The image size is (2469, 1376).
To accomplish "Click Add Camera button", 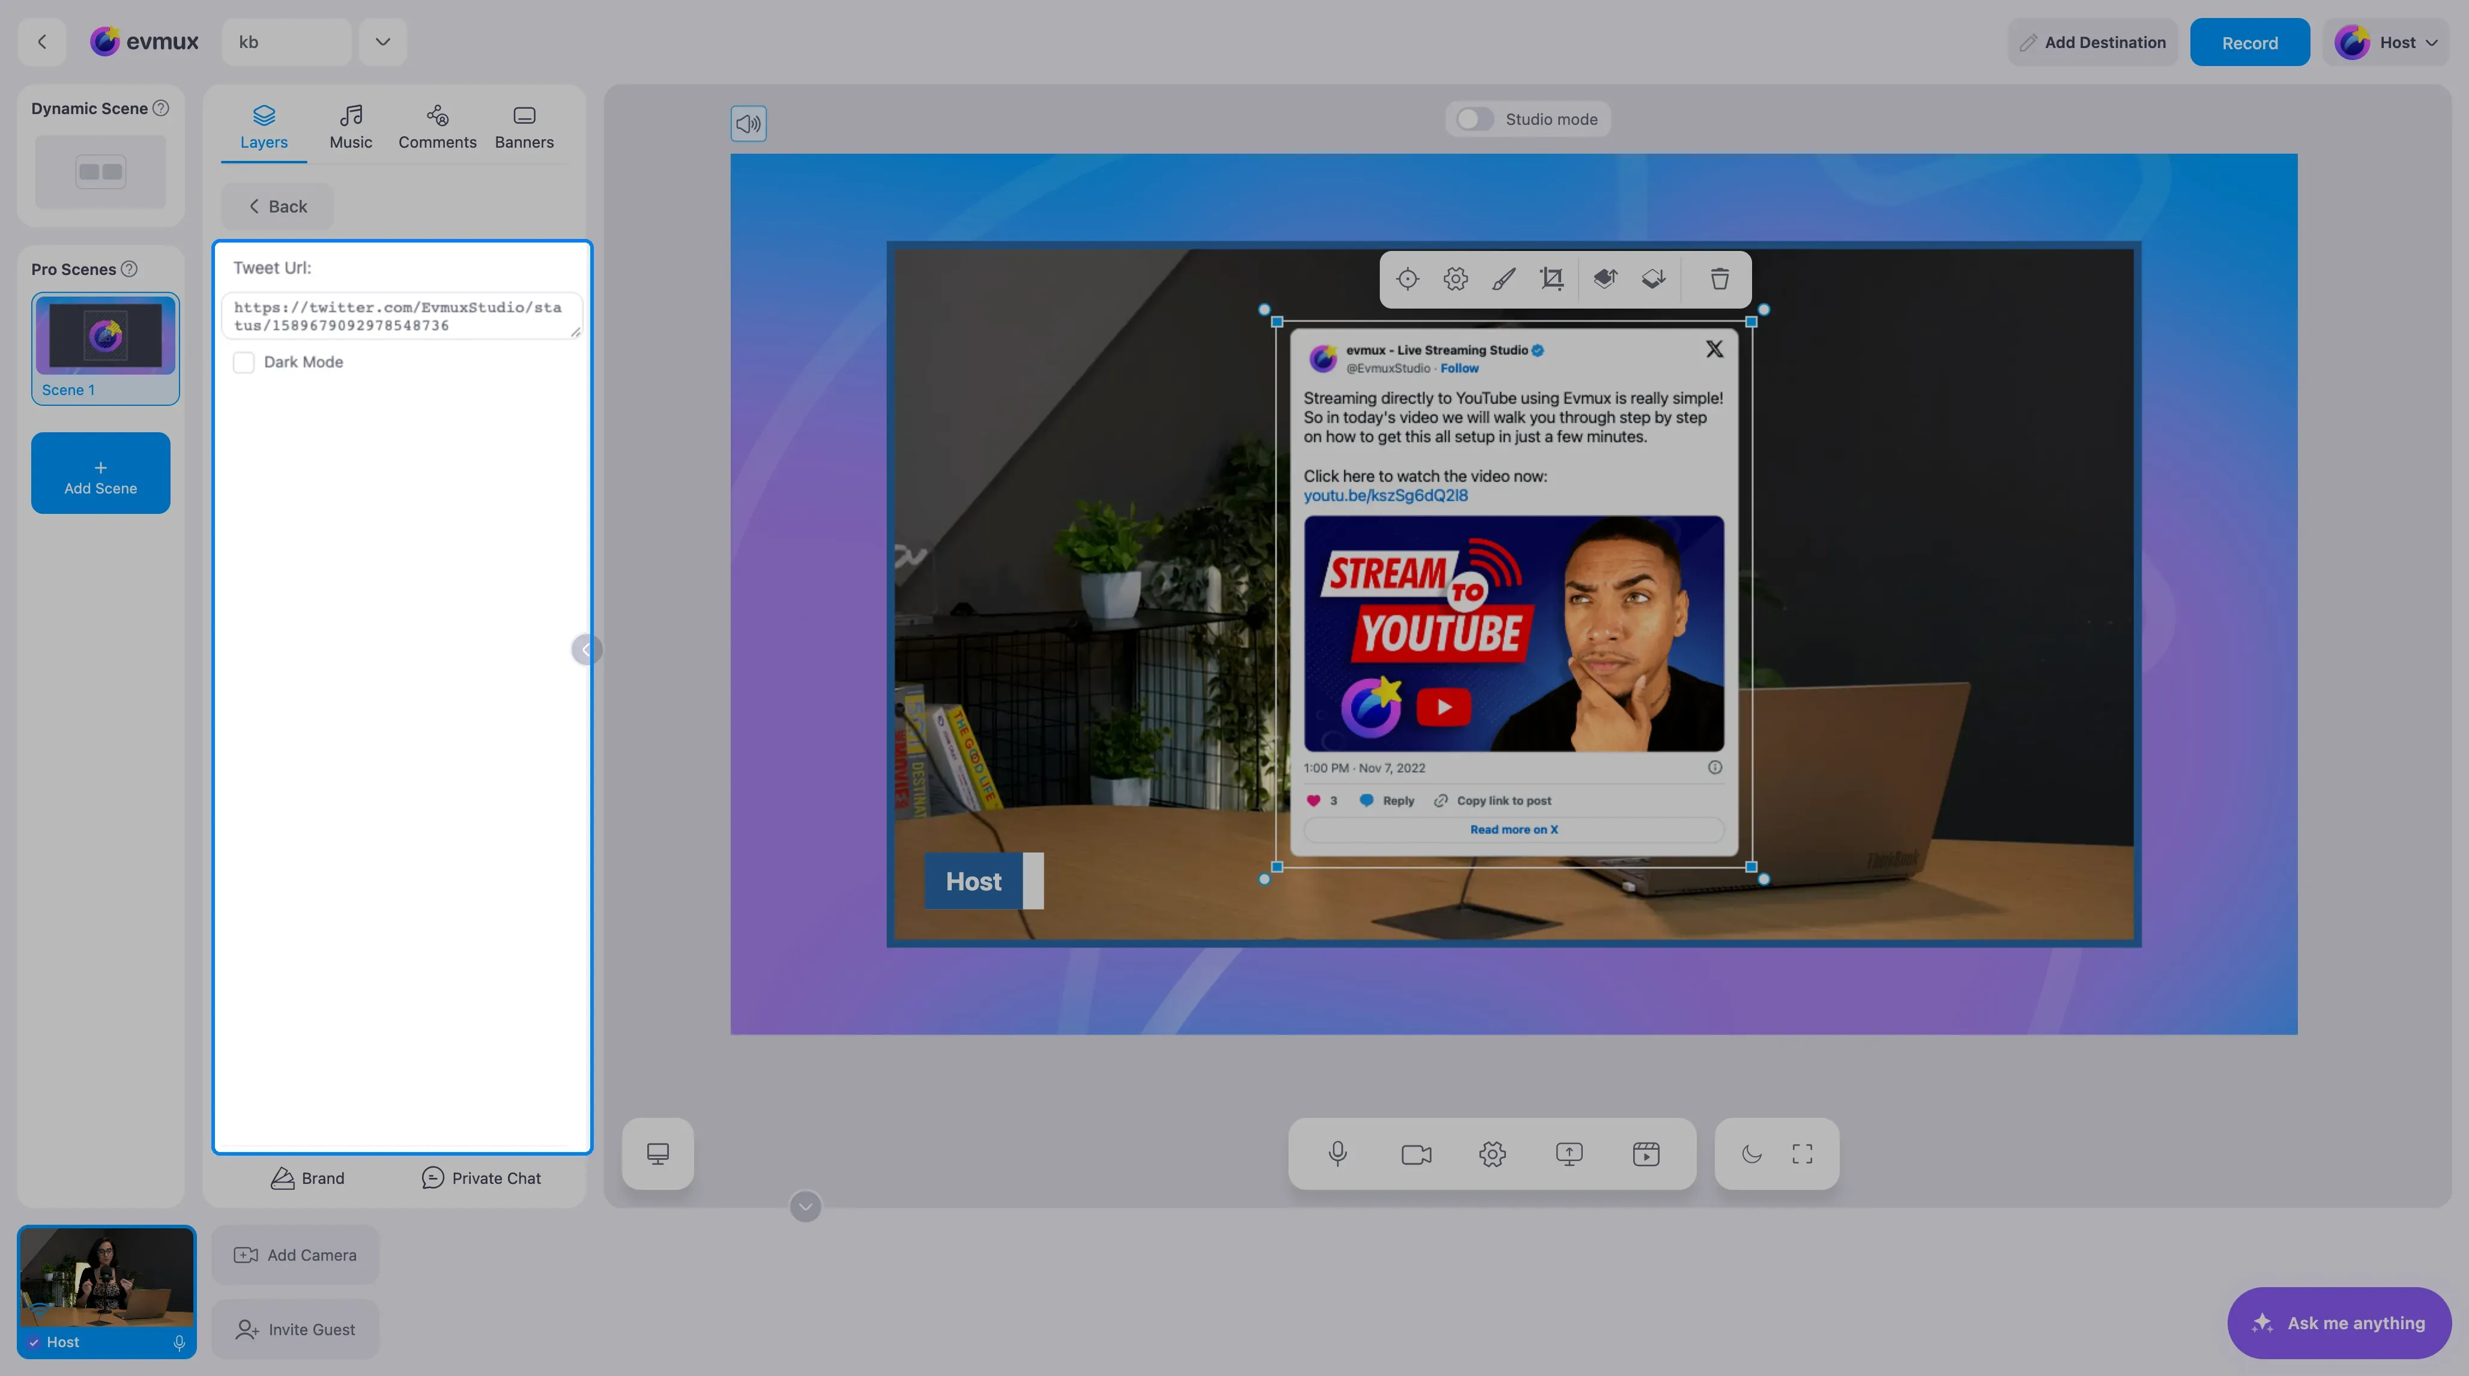I will [x=295, y=1255].
